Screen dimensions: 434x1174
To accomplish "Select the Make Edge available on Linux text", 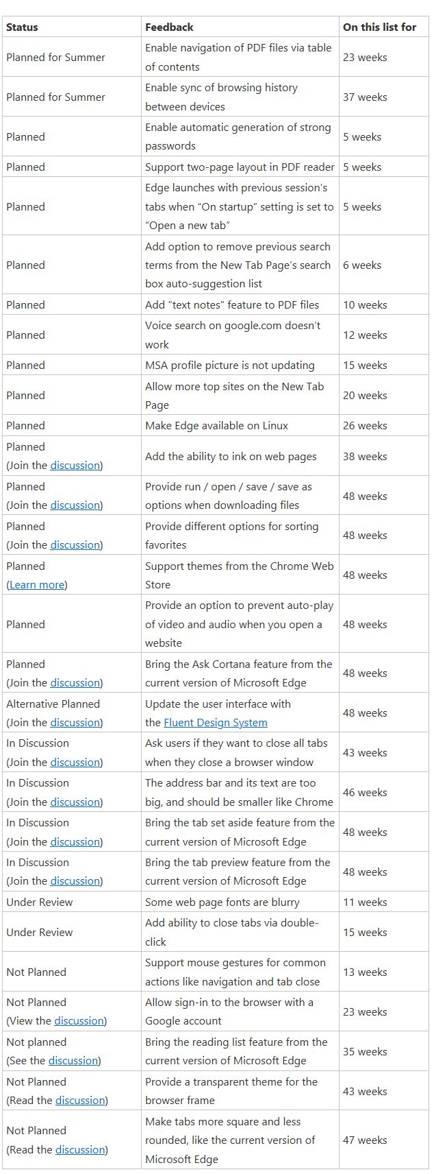I will point(216,426).
